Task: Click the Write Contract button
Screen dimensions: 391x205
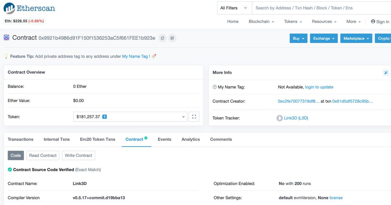Action: [x=79, y=155]
